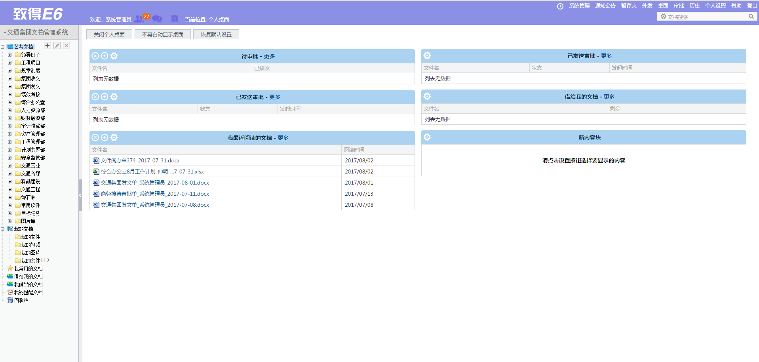Click the online users icon with badge 27

(x=139, y=19)
